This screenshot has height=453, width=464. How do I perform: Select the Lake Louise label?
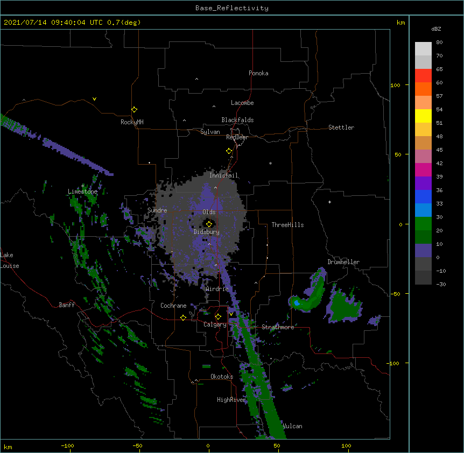click(x=10, y=260)
